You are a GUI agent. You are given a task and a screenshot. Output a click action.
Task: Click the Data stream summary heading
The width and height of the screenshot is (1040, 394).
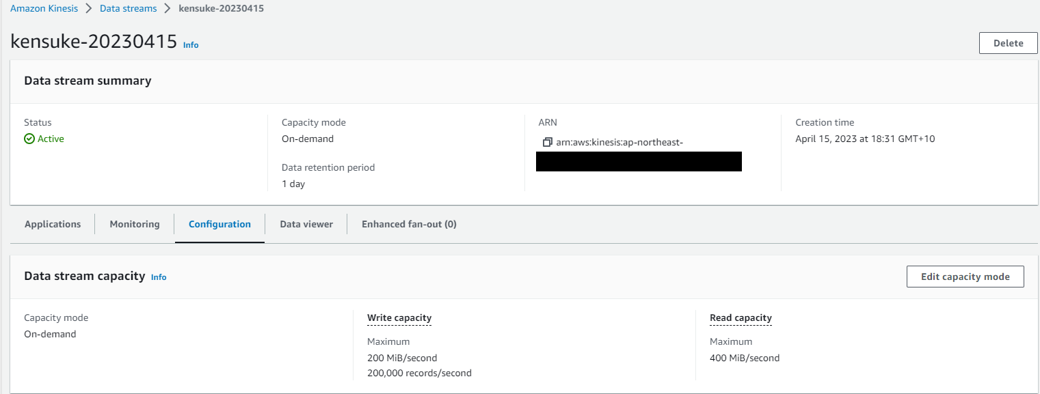pyautogui.click(x=88, y=81)
